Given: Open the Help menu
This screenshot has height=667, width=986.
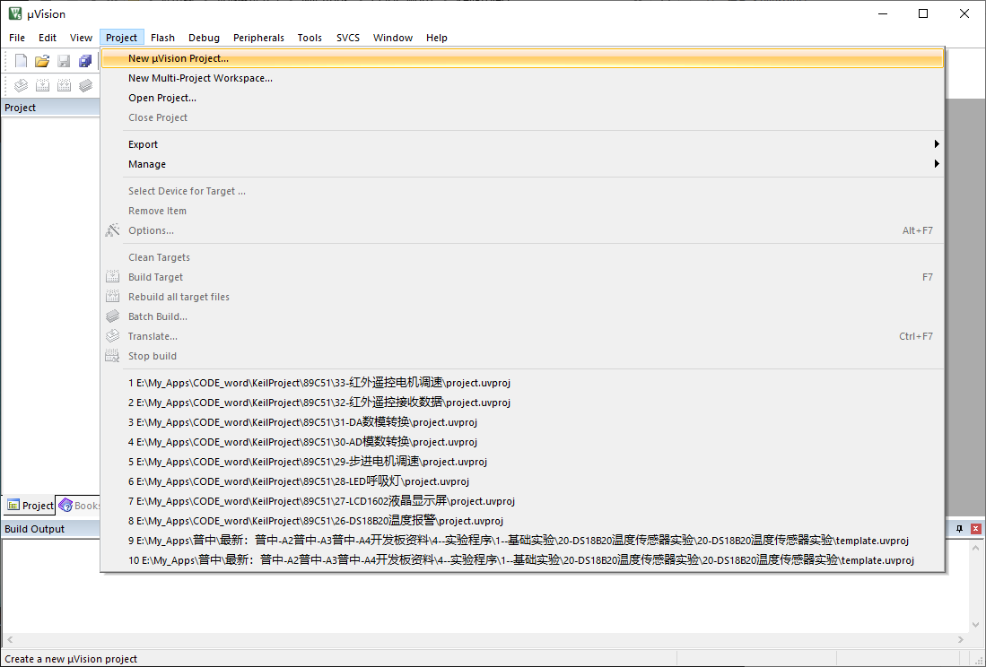Looking at the screenshot, I should pos(436,38).
